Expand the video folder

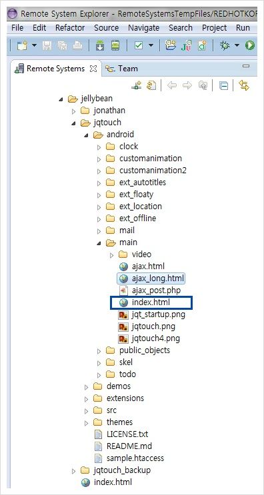point(111,255)
